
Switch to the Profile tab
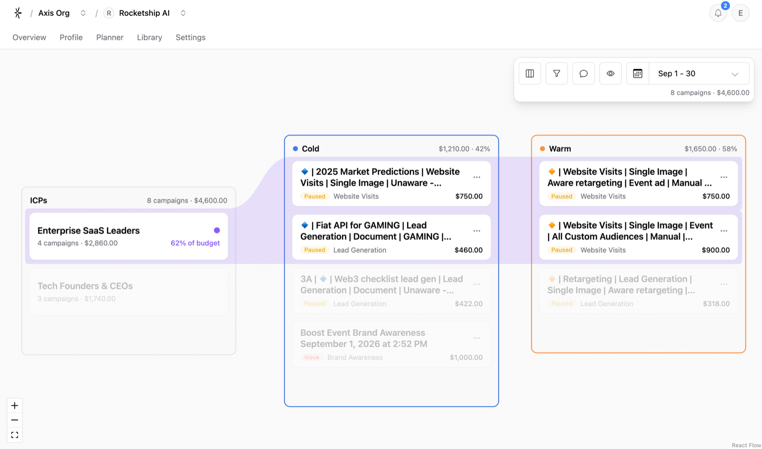pos(71,38)
